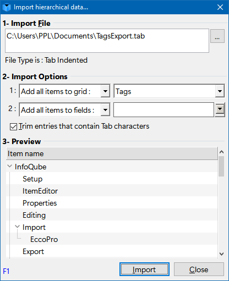Open file browser with ellipsis button

point(217,36)
